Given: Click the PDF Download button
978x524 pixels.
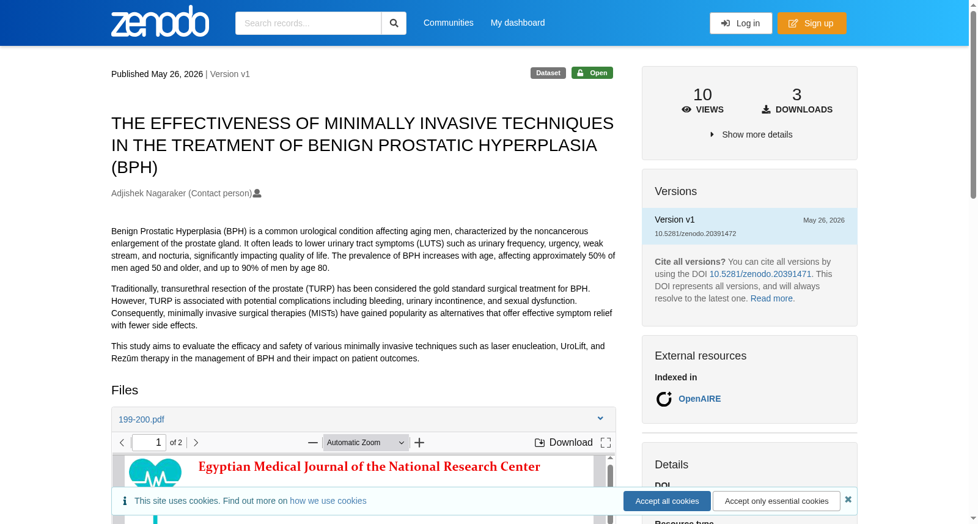Looking at the screenshot, I should point(564,443).
